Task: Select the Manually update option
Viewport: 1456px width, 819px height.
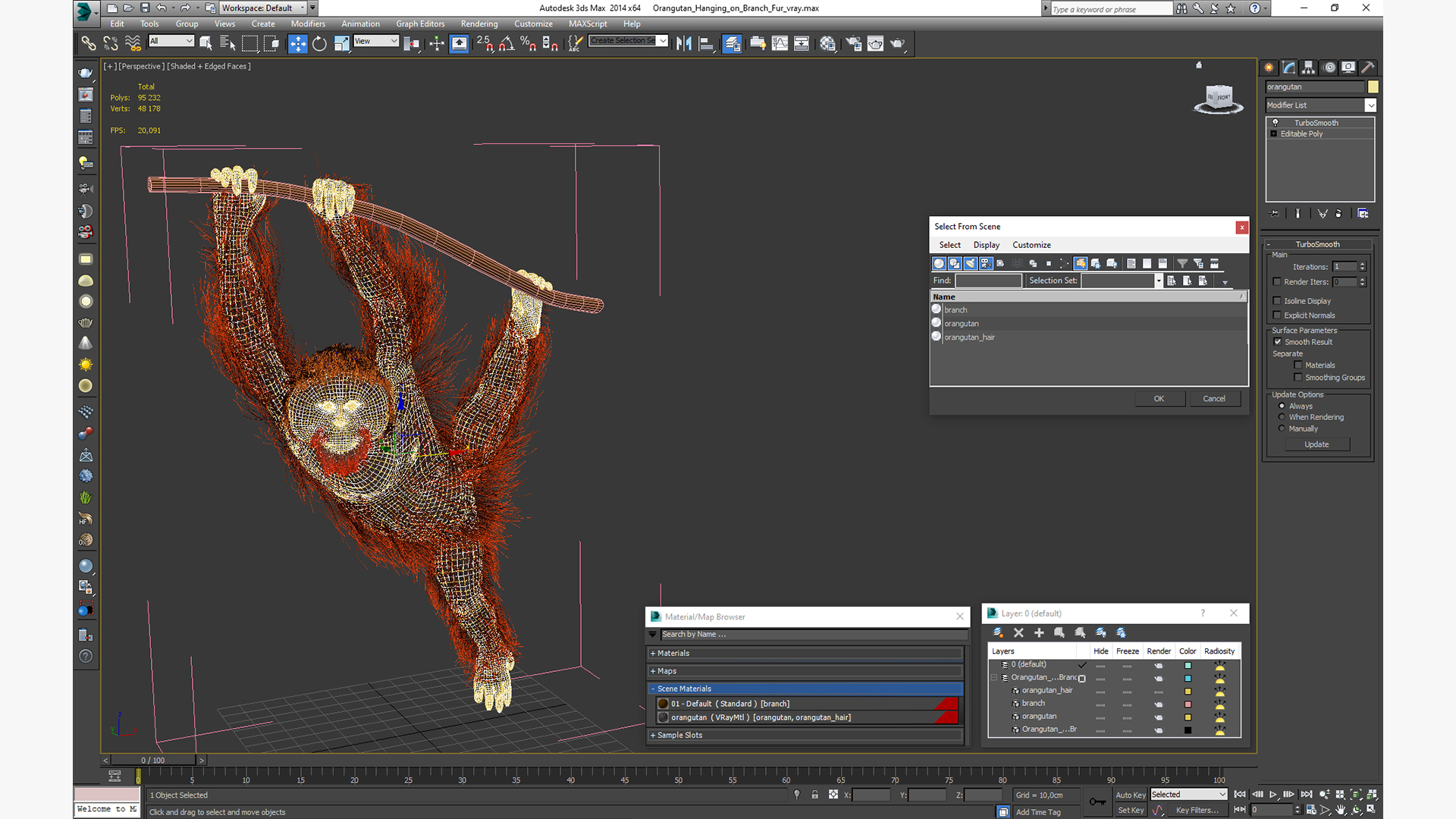Action: point(1282,428)
